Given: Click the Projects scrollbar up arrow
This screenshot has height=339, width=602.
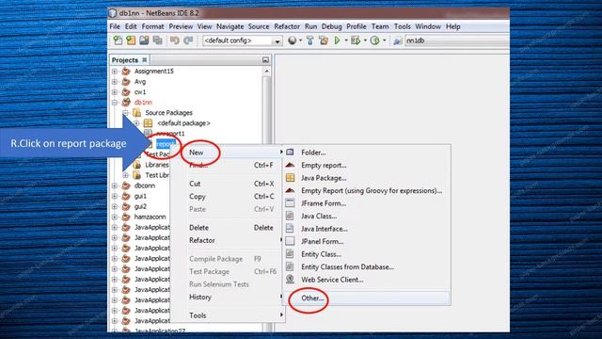Looking at the screenshot, I should 267,72.
